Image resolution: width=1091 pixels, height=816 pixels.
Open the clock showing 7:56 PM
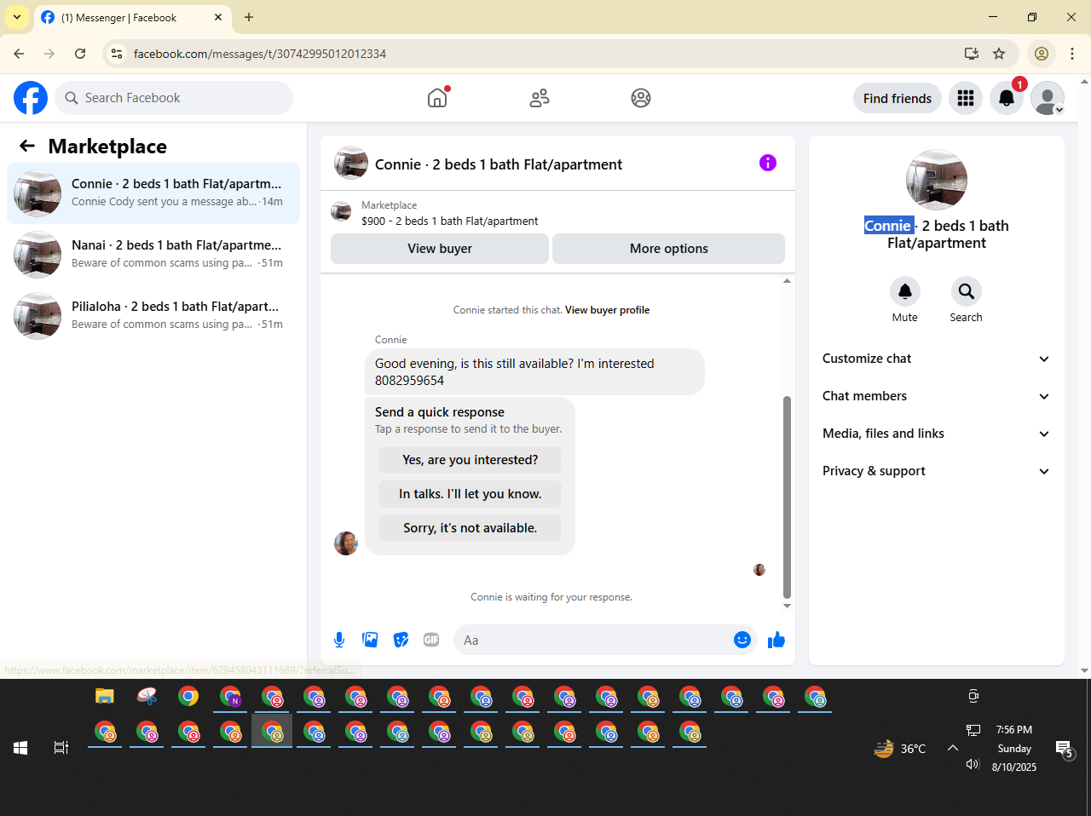click(x=1014, y=730)
